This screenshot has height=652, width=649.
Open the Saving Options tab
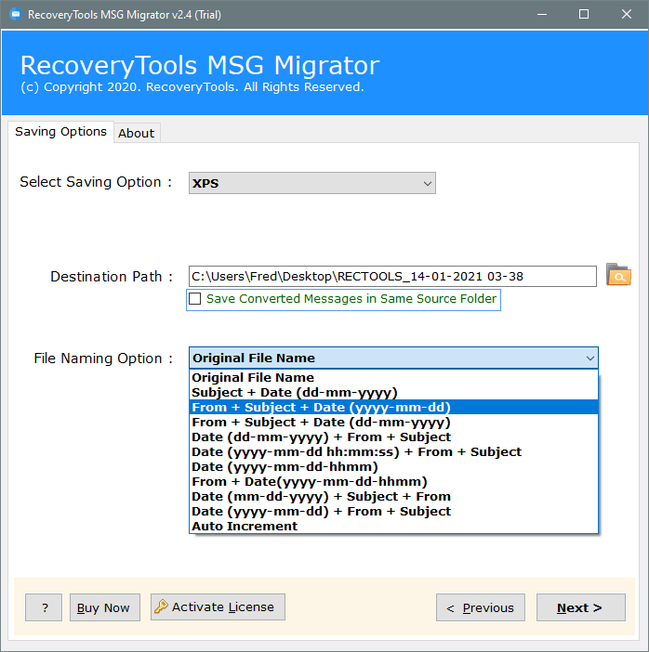[60, 132]
